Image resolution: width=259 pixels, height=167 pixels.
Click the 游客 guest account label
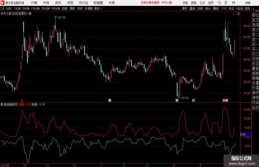click(x=248, y=3)
